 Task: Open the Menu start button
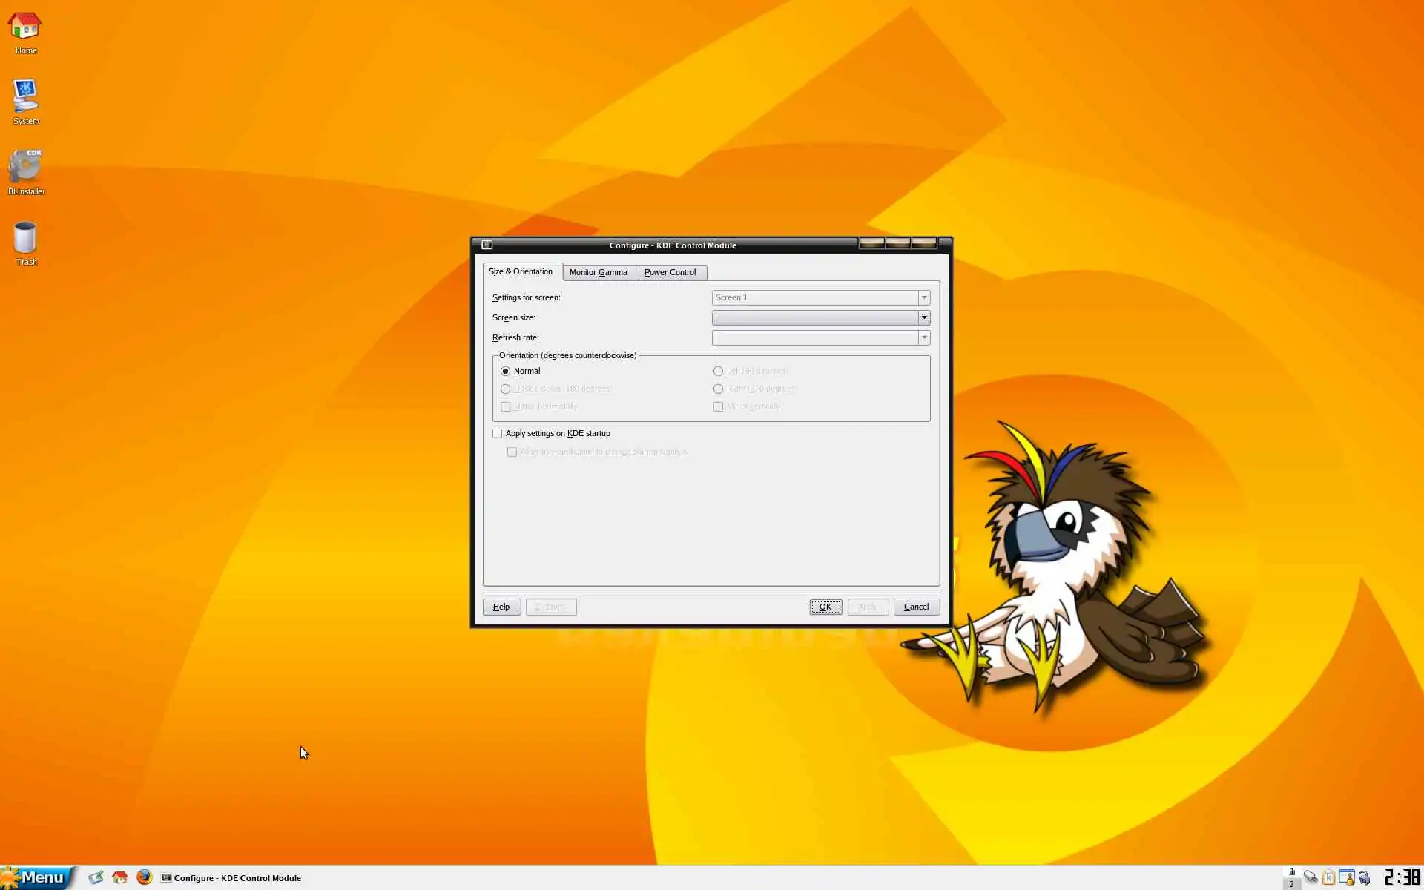[37, 877]
